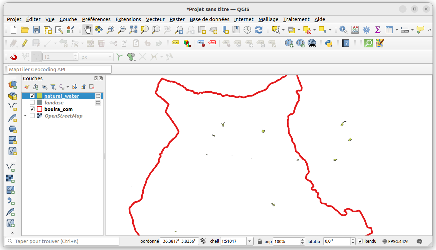Viewport: 436px width, 250px height.
Task: Click the natural_water layer color swatch
Action: click(39, 96)
